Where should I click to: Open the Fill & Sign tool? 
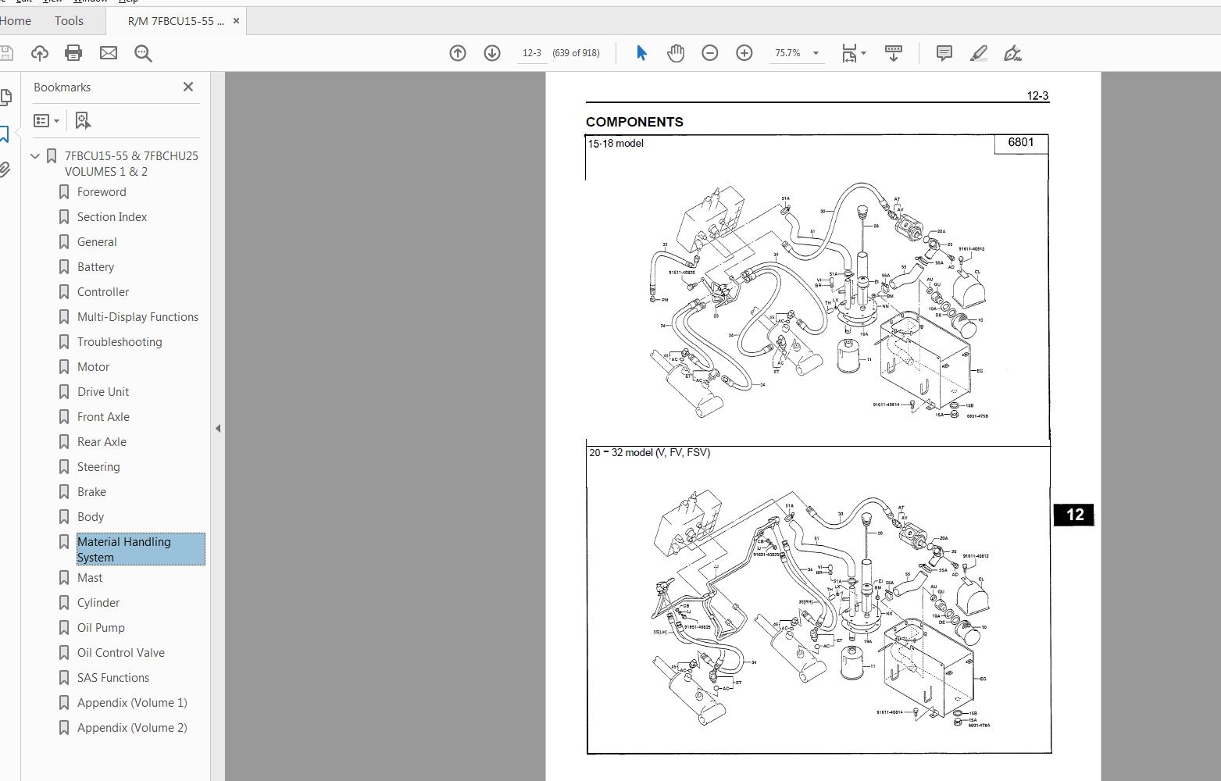tap(1013, 53)
